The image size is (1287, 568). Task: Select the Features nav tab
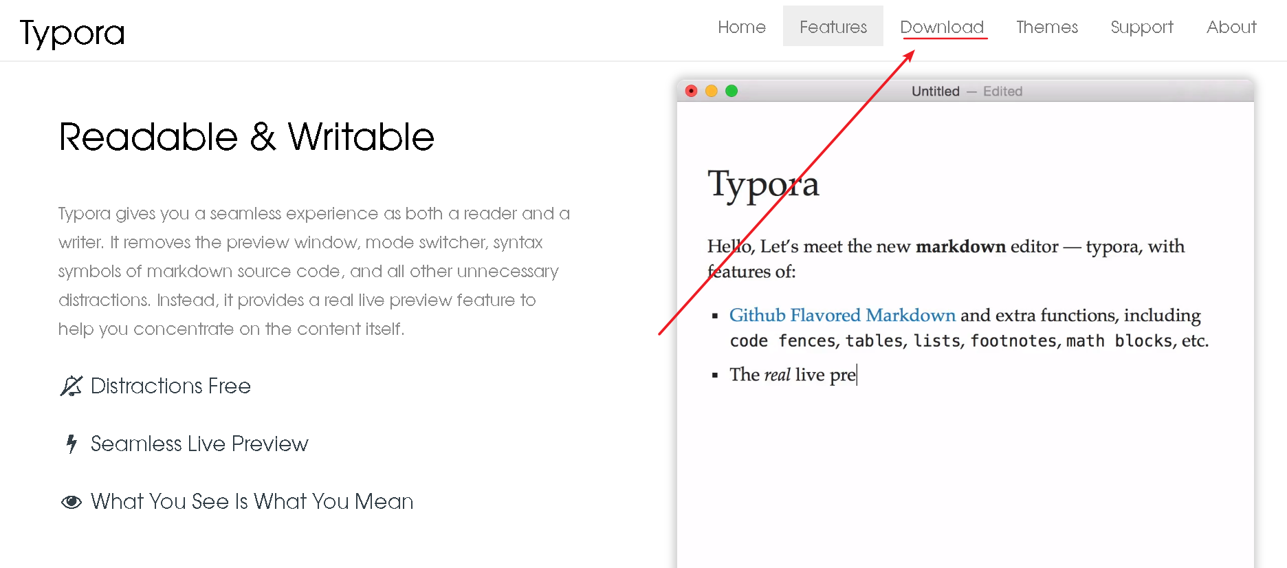coord(833,26)
